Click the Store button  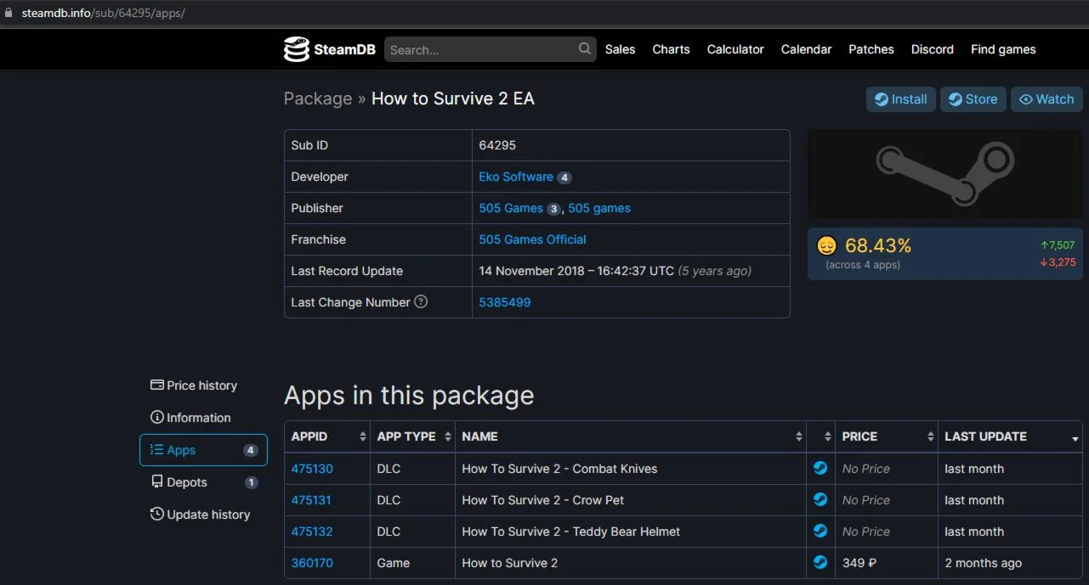coord(973,99)
